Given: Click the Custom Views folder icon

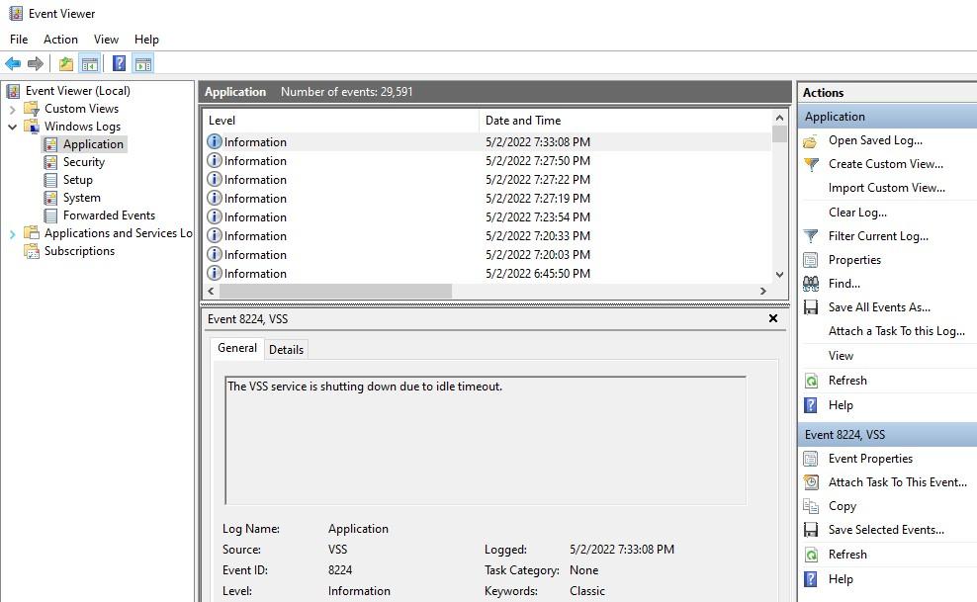Looking at the screenshot, I should point(32,109).
